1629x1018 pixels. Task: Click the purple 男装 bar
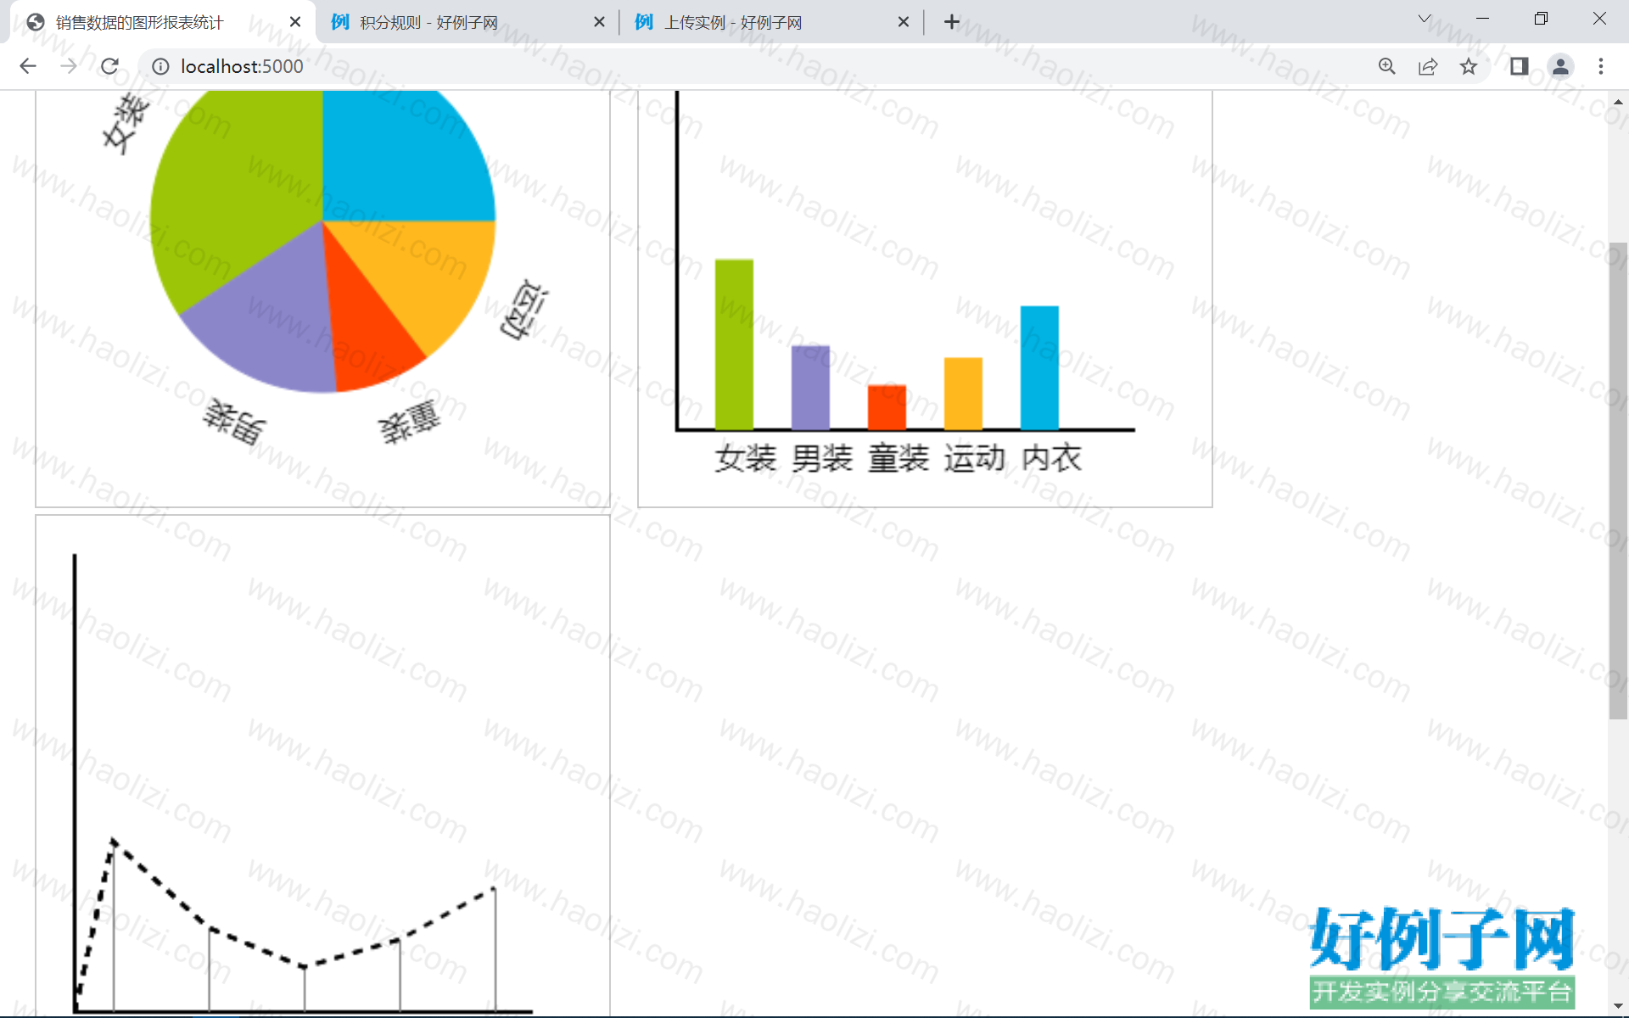[x=810, y=388]
